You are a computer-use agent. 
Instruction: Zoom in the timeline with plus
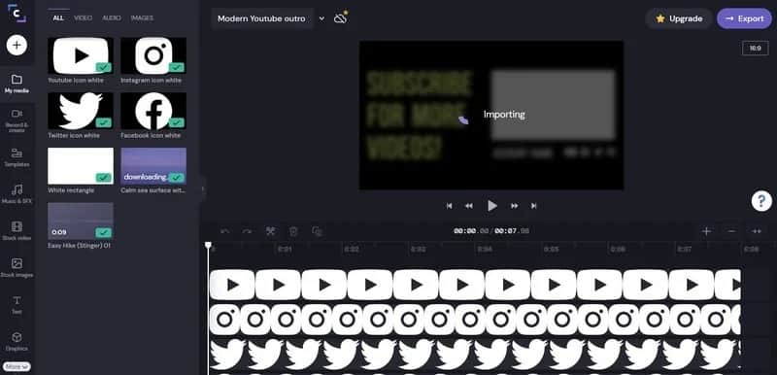pos(707,231)
